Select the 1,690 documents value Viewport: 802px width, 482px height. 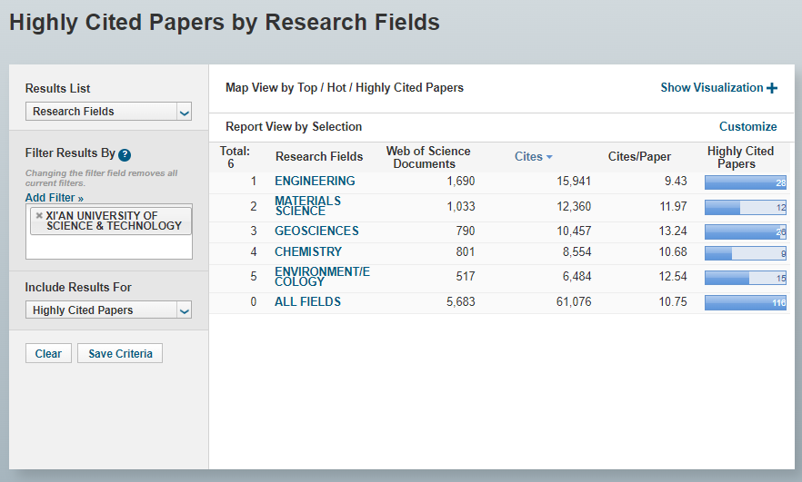coord(460,182)
